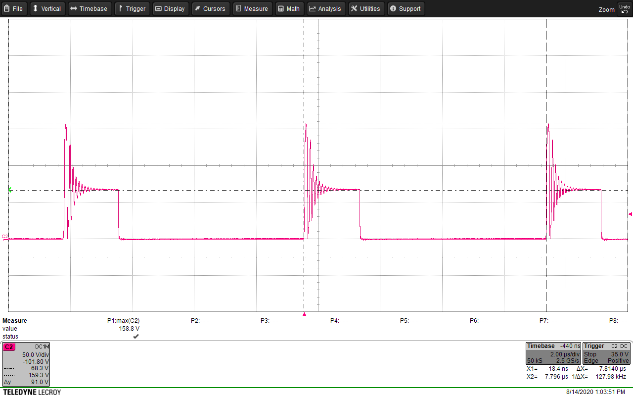Select the empty P7 measurement slot

tap(548, 321)
